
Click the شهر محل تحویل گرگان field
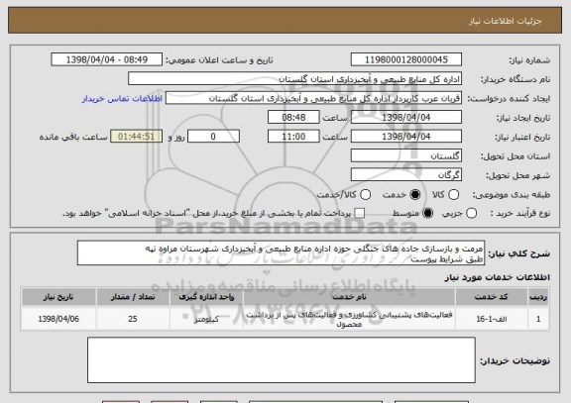tap(406, 175)
